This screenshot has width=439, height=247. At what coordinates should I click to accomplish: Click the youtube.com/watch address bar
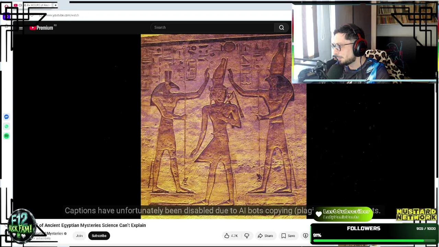pyautogui.click(x=62, y=15)
